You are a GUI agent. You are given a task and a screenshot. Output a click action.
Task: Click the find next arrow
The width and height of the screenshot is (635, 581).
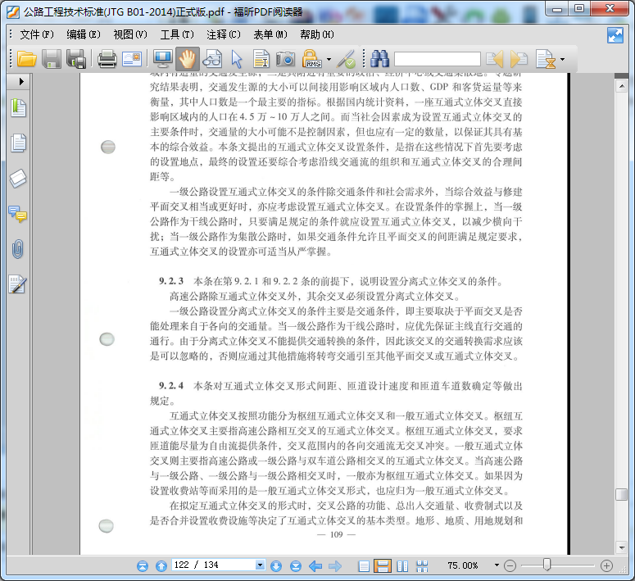point(519,59)
